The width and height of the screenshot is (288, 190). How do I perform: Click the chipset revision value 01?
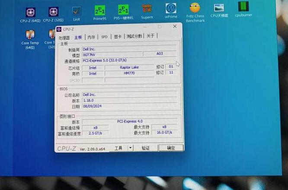pyautogui.click(x=171, y=66)
